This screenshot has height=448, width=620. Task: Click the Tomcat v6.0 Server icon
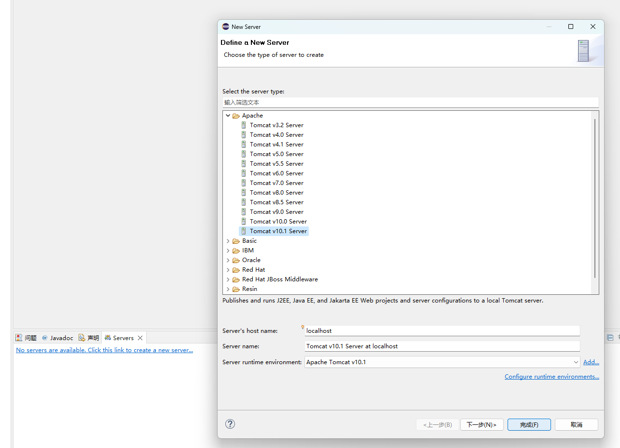(244, 173)
